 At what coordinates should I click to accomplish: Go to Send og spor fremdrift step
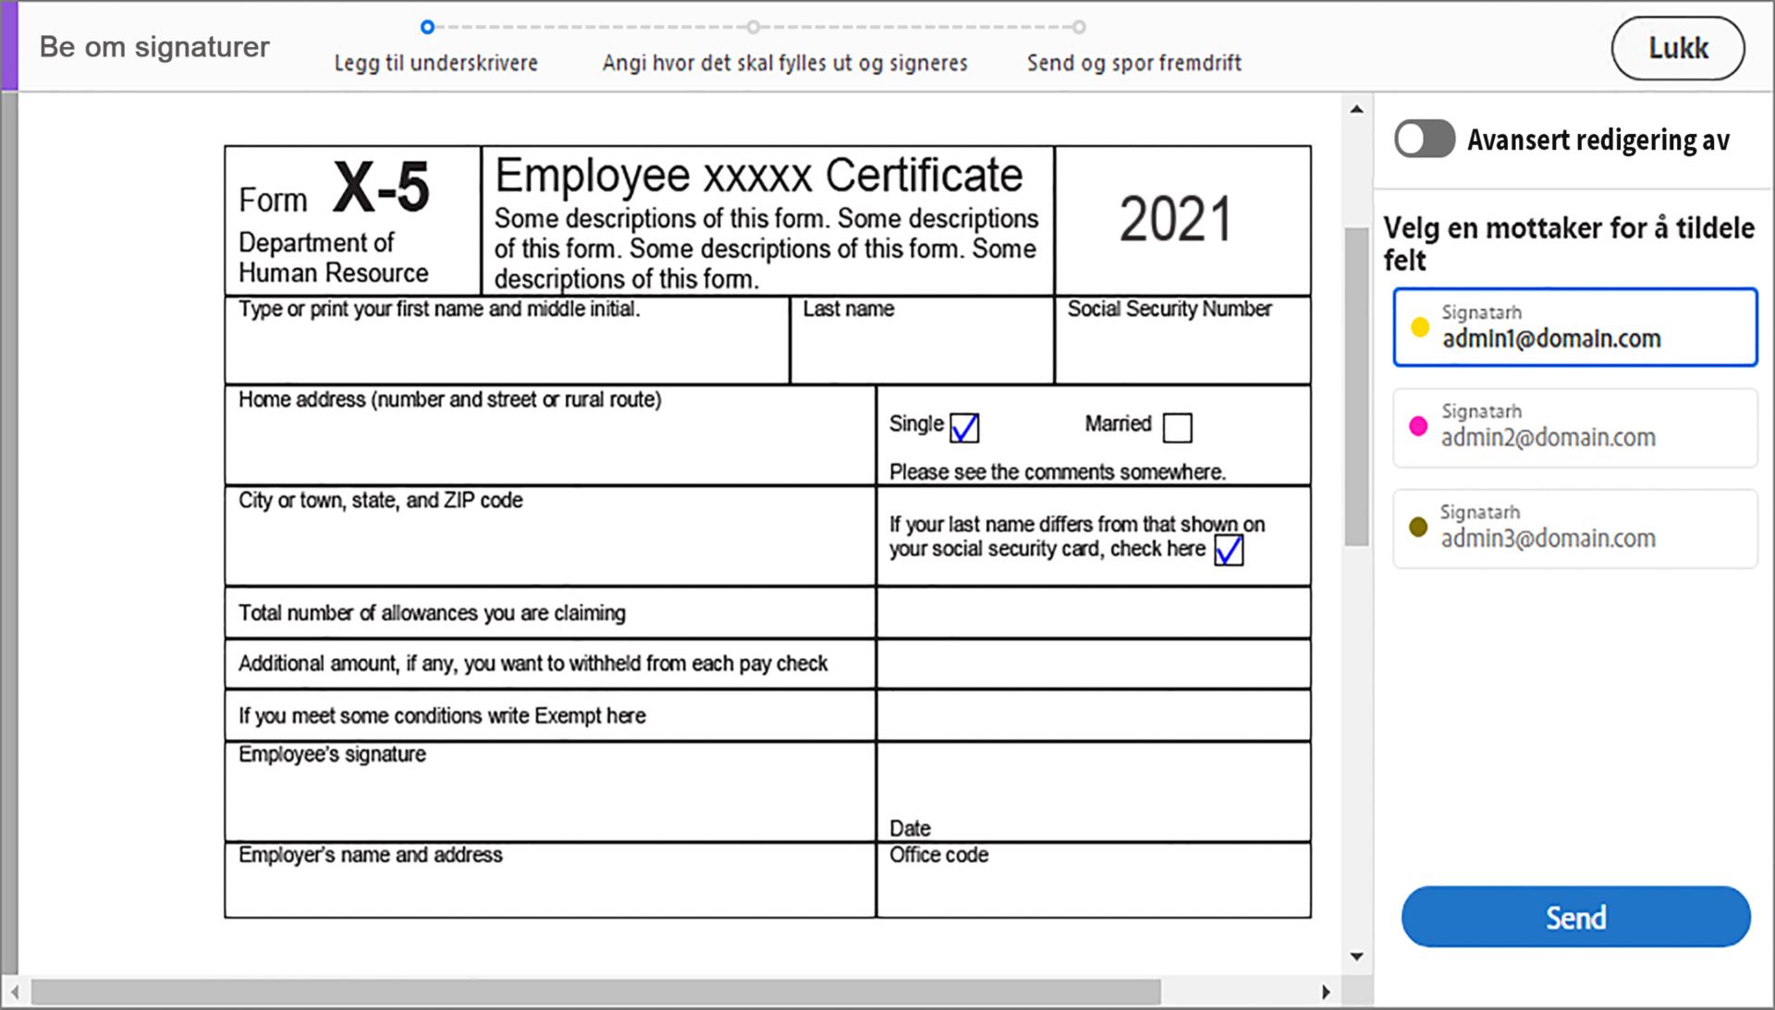point(1133,63)
